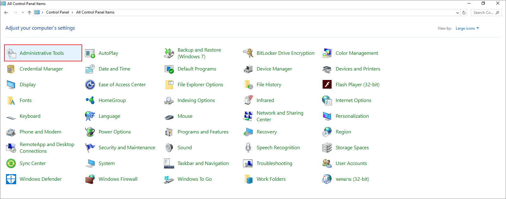Click the Ease of Access Center icon
506x199 pixels.
(90, 85)
